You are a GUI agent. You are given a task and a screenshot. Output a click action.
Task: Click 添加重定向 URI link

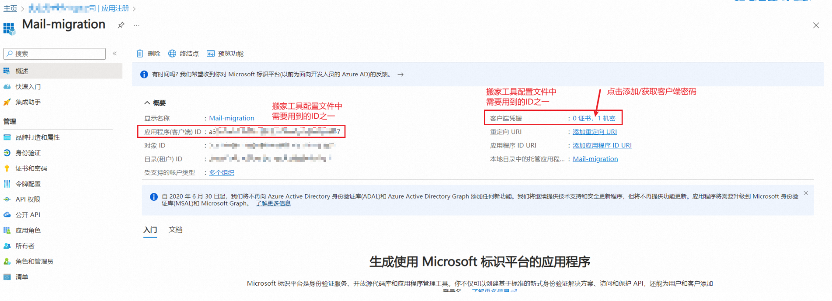pos(595,132)
